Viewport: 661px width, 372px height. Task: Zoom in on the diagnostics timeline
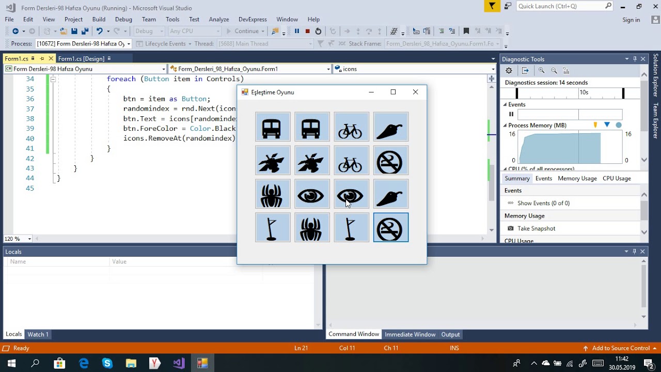pos(541,70)
